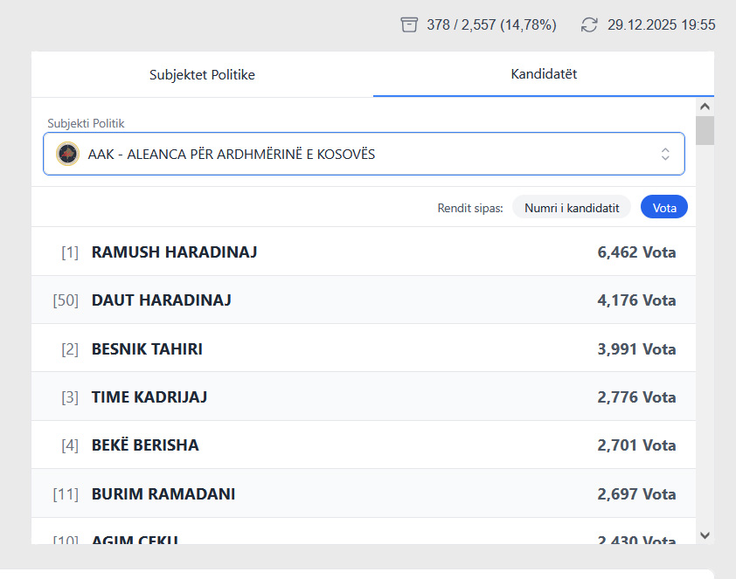736x579 pixels.
Task: Sort by Numri i kandidatit
Action: 572,208
